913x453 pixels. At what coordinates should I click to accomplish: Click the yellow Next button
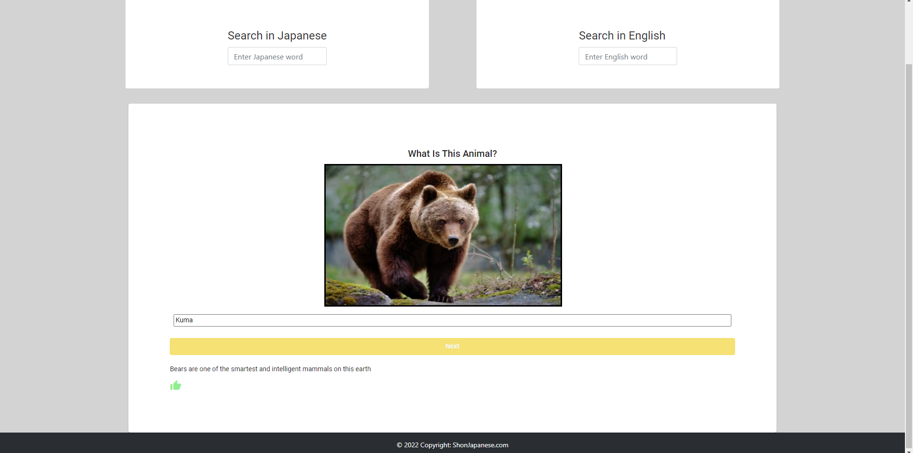click(452, 347)
